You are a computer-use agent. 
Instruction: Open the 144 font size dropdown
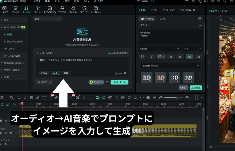192,49
